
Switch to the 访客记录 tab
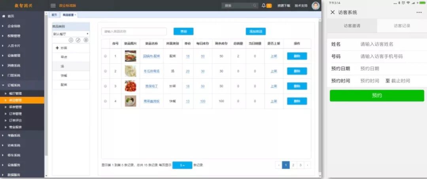402,26
